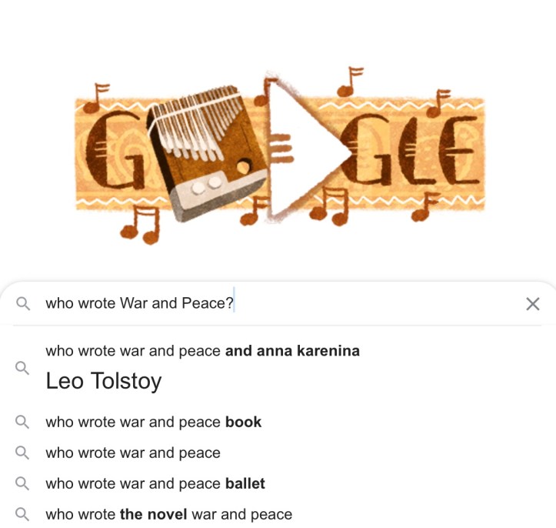This screenshot has height=528, width=556.
Task: Click the magnifier icon beside the Leo Tolstoy suggestion
Action: (23, 367)
